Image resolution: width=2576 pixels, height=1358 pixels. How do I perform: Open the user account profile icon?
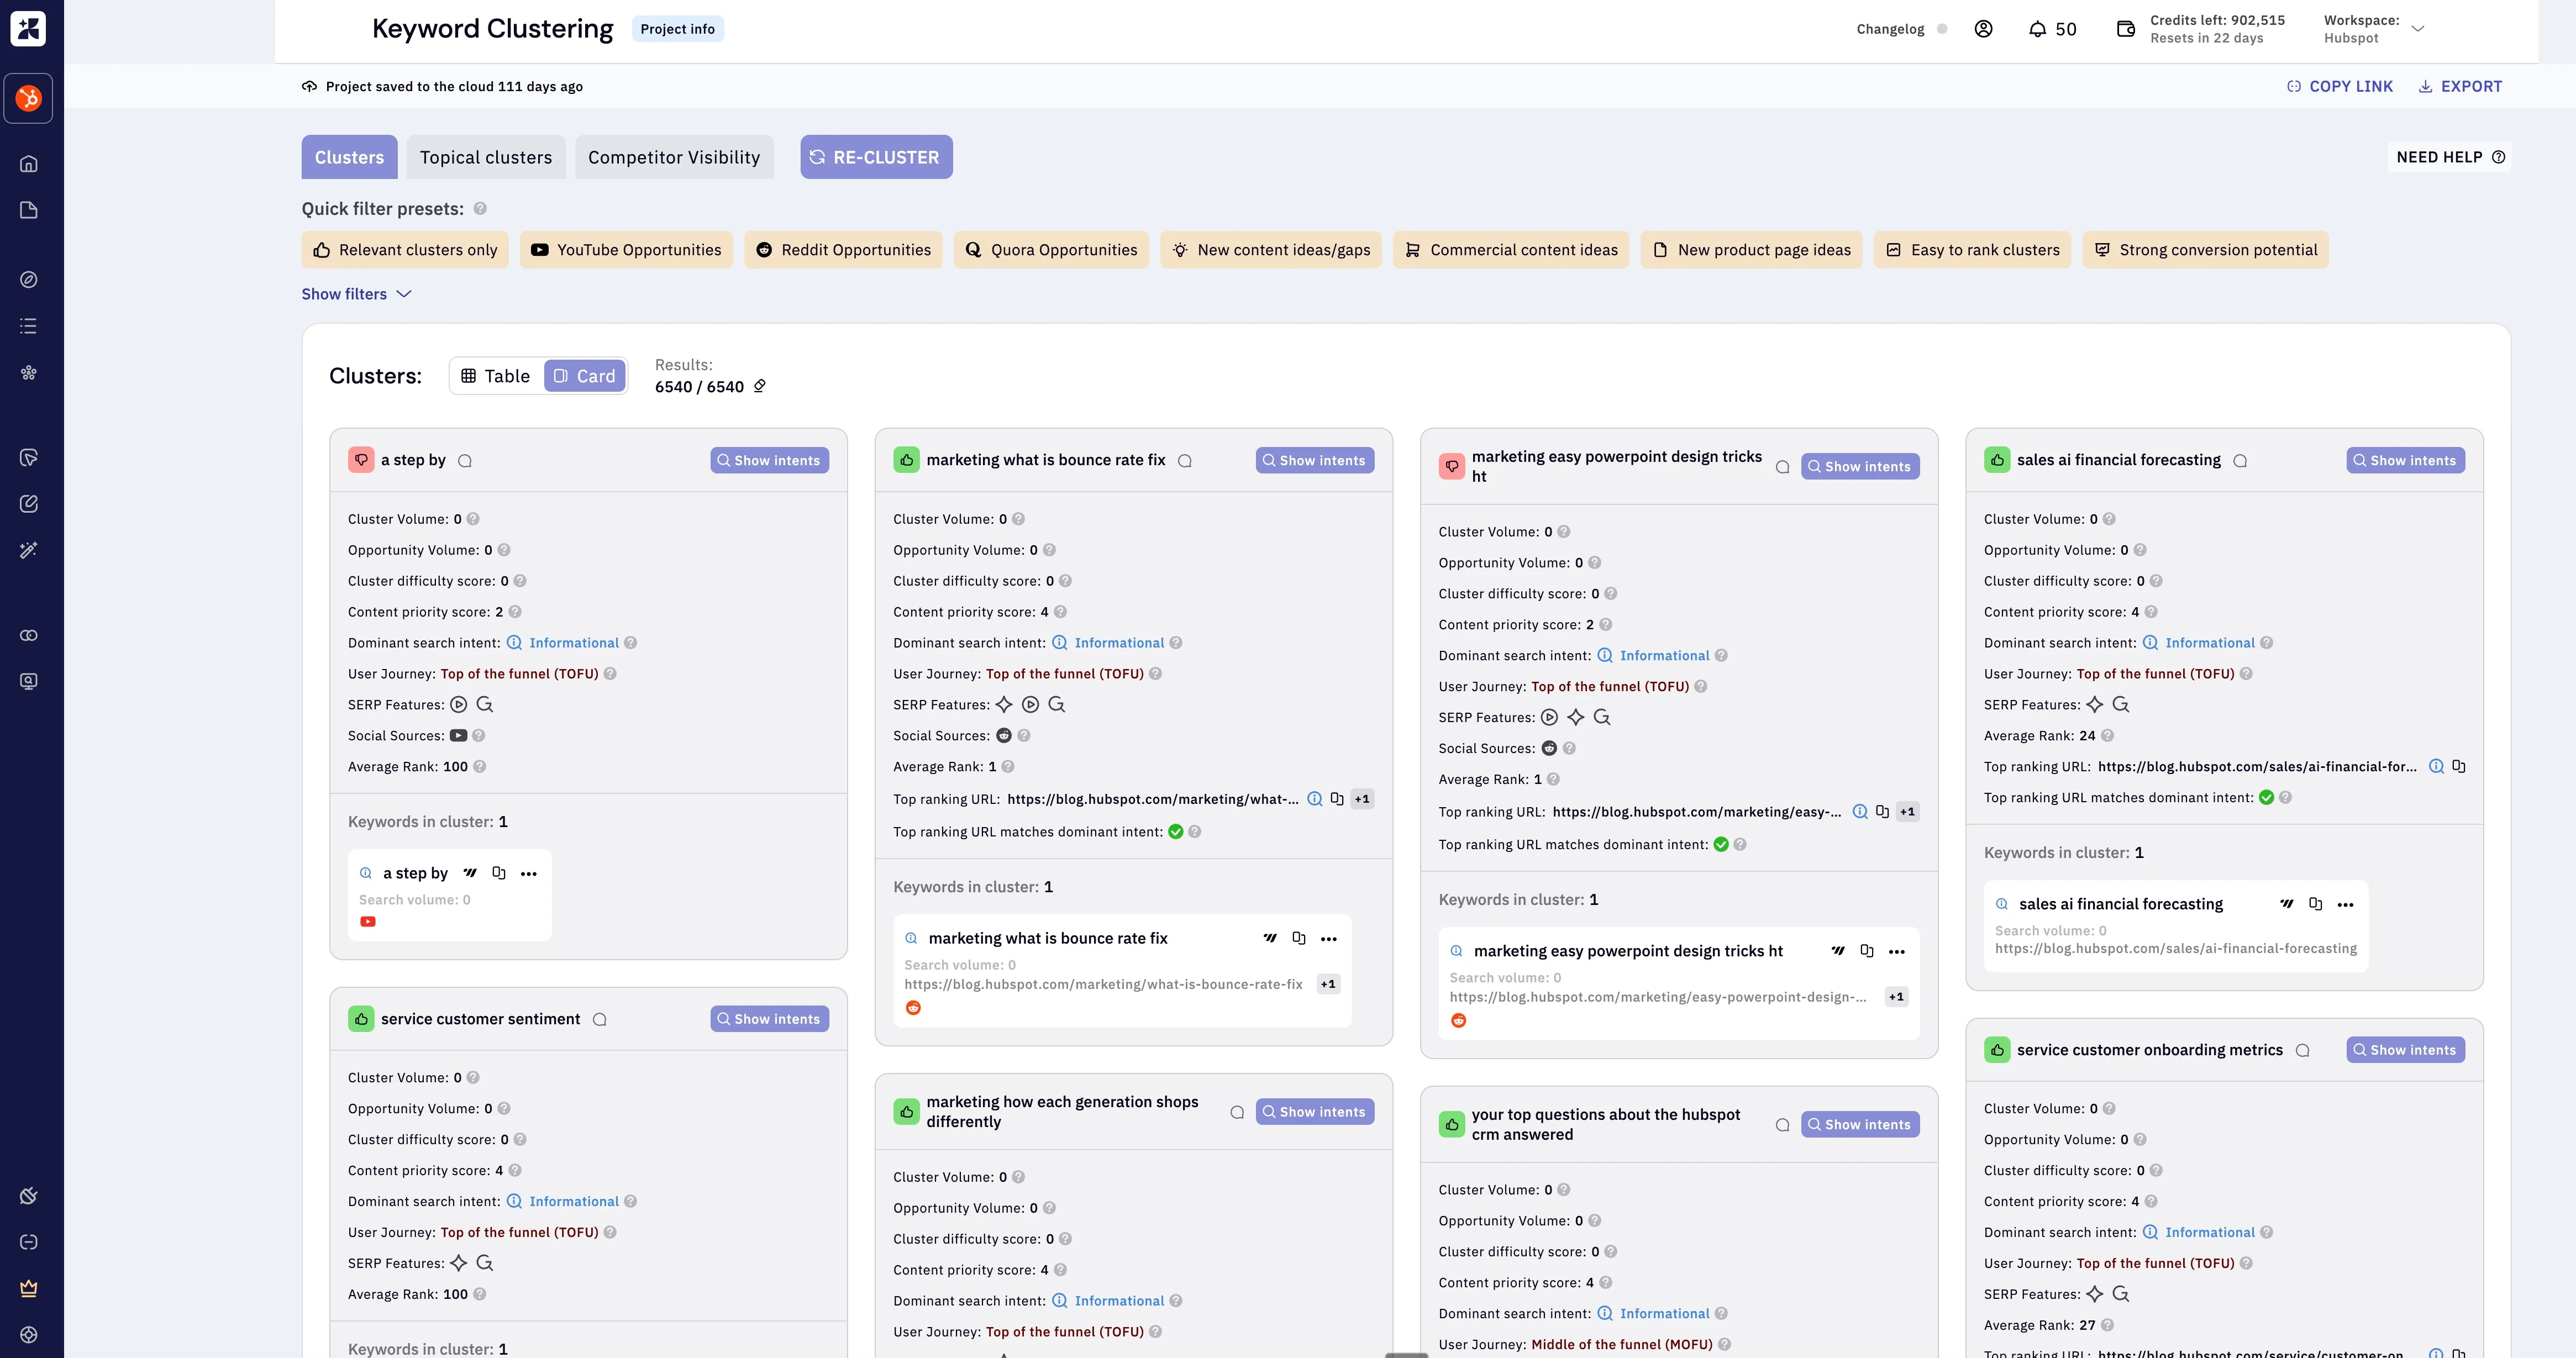click(1983, 29)
